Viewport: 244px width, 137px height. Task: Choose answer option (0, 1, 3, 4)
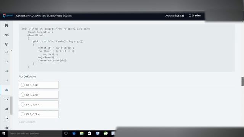pyautogui.click(x=39, y=85)
